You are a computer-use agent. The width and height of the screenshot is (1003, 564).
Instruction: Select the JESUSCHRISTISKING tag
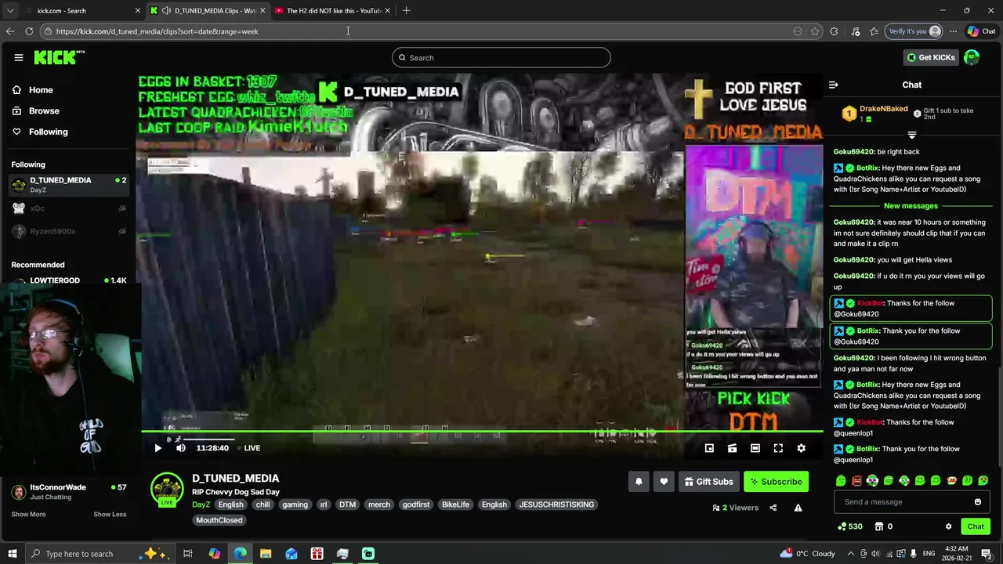point(556,504)
